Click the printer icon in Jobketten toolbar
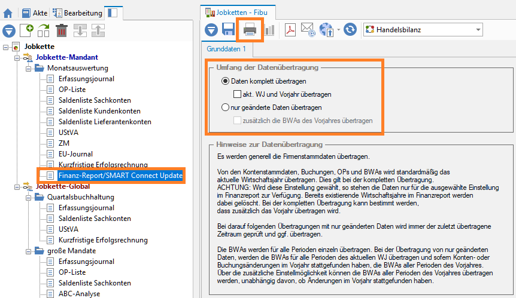Viewport: 516px width, 298px height. (250, 30)
